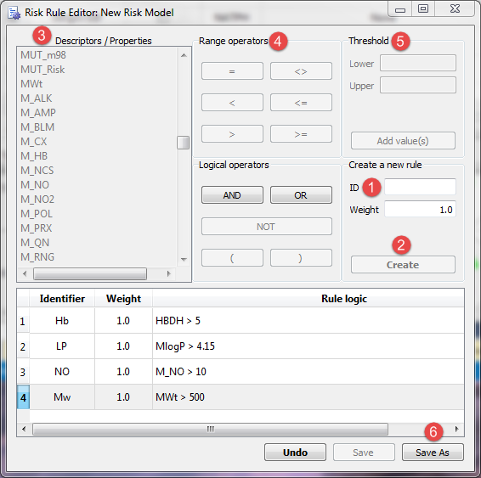481x478 pixels.
Task: Click the Save button
Action: click(x=364, y=453)
